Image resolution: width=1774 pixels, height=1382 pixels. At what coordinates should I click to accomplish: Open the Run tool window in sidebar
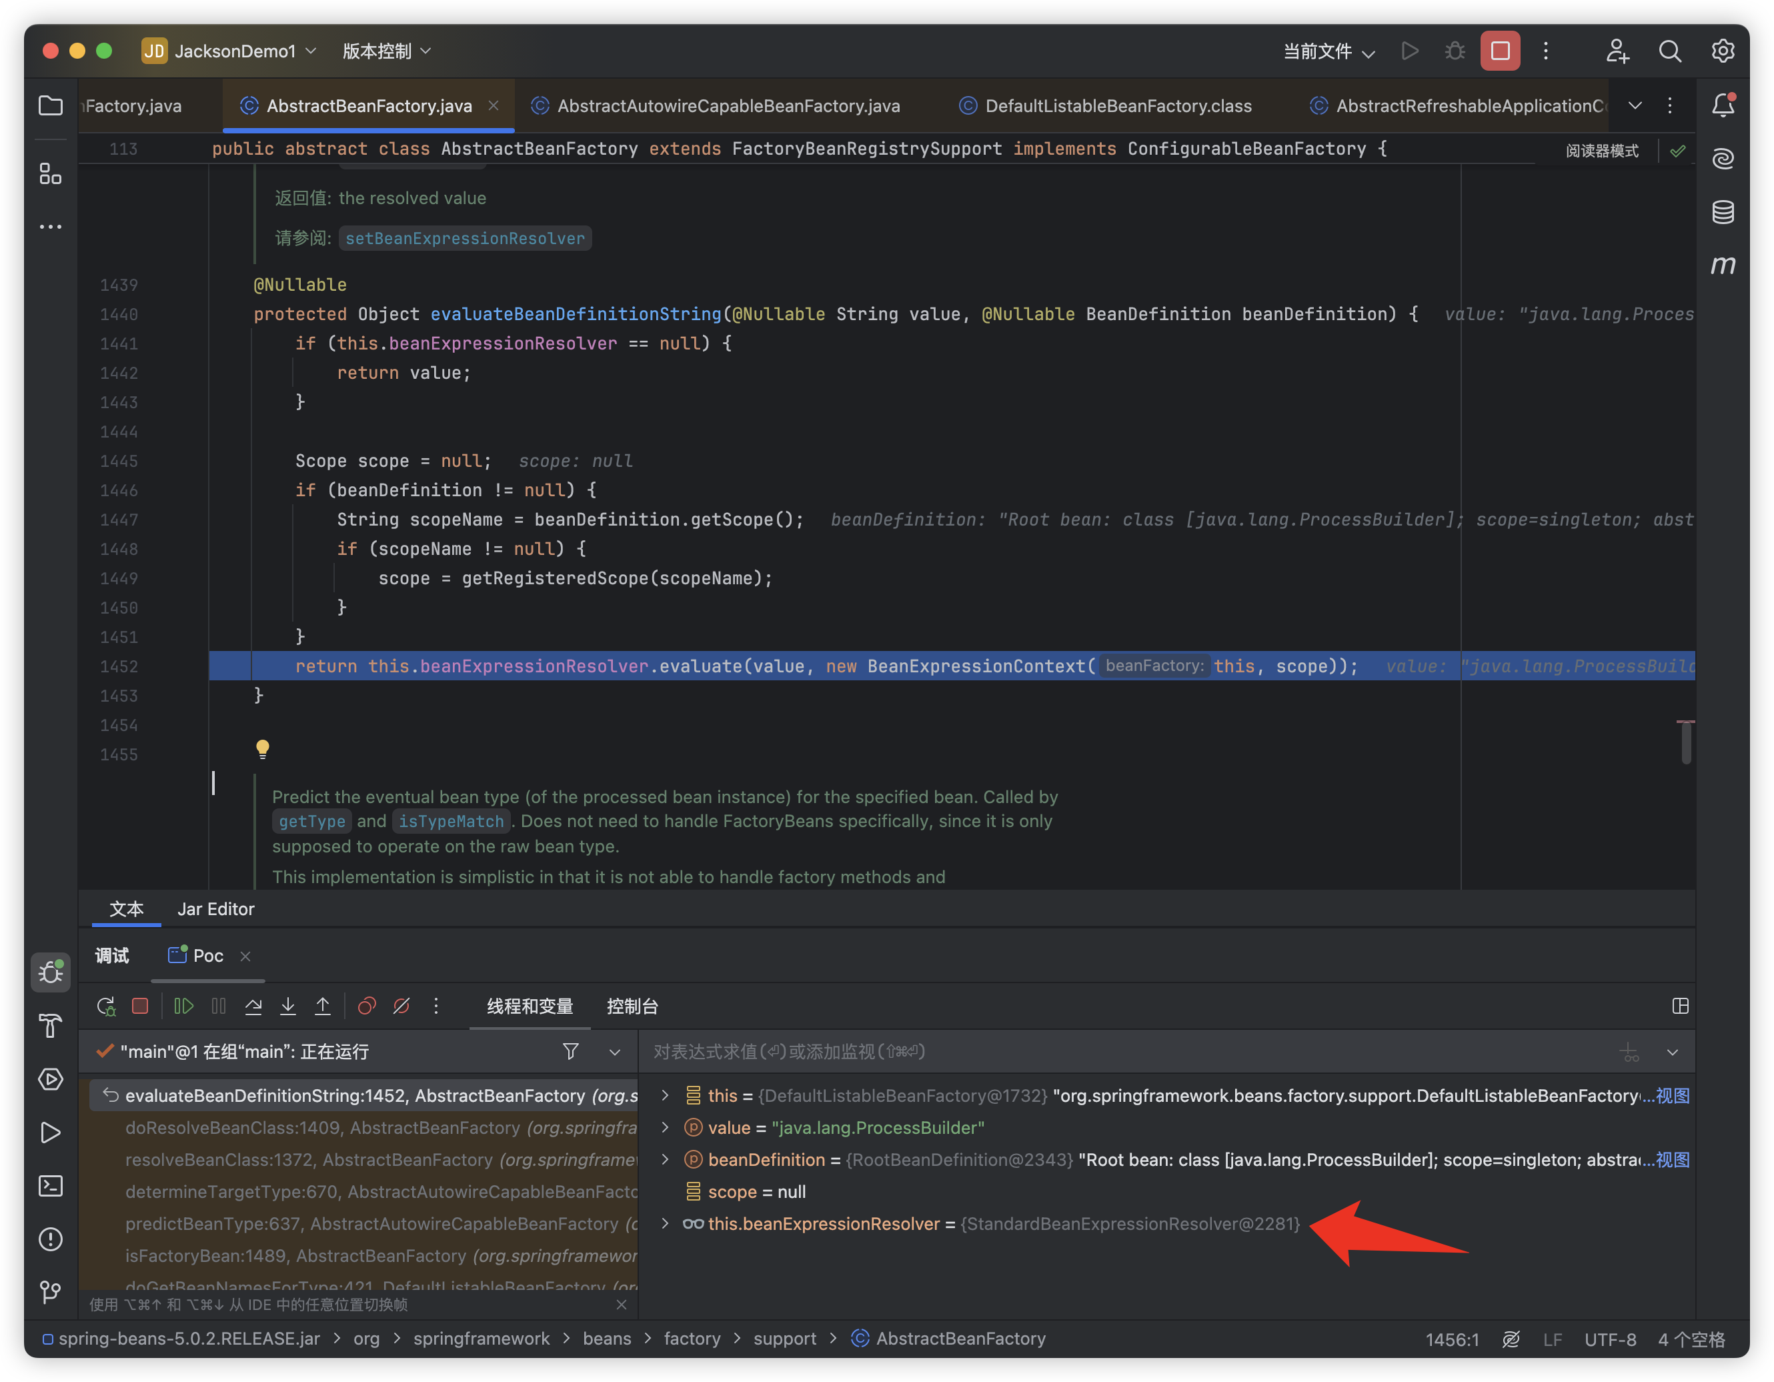click(51, 1133)
